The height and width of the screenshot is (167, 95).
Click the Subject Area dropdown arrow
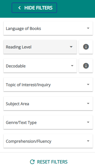88,103
